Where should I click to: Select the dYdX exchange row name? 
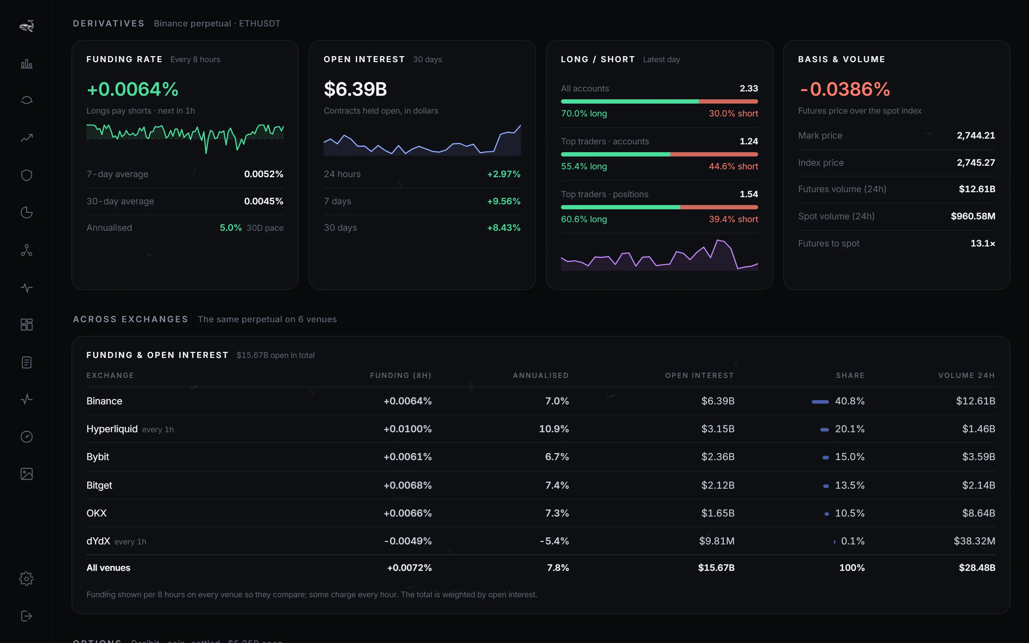point(98,541)
